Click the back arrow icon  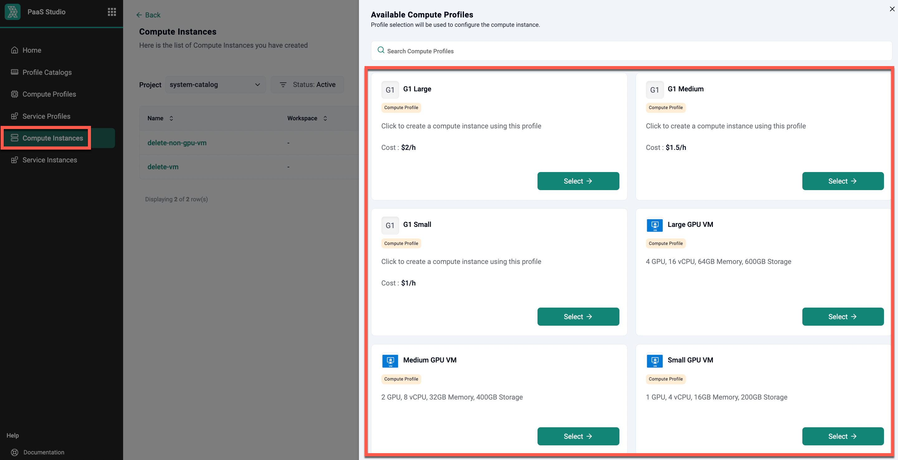(x=139, y=15)
